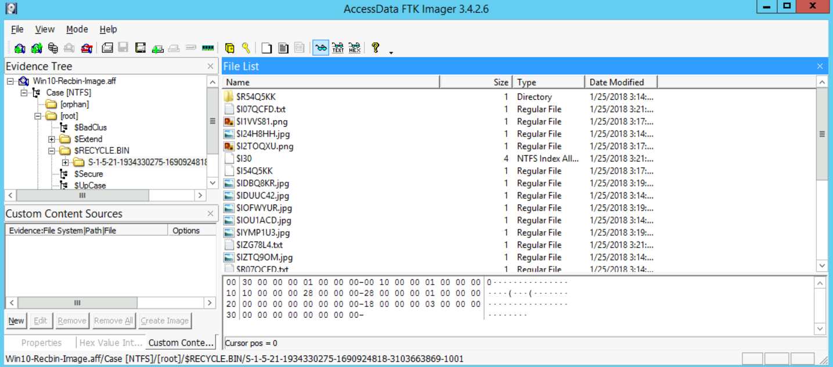
Task: Click the Add Evidence Item toolbar icon
Action: [20, 48]
